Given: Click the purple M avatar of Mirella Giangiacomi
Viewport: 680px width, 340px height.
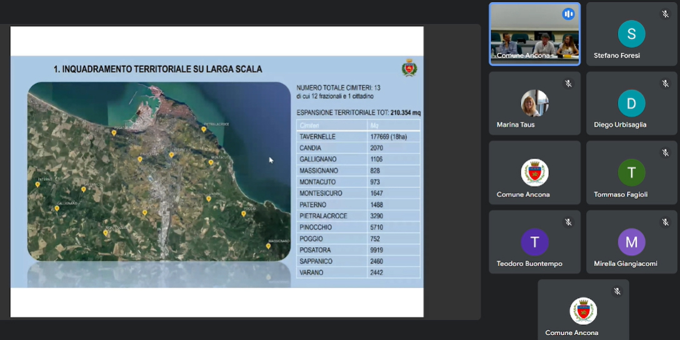Looking at the screenshot, I should click(631, 242).
